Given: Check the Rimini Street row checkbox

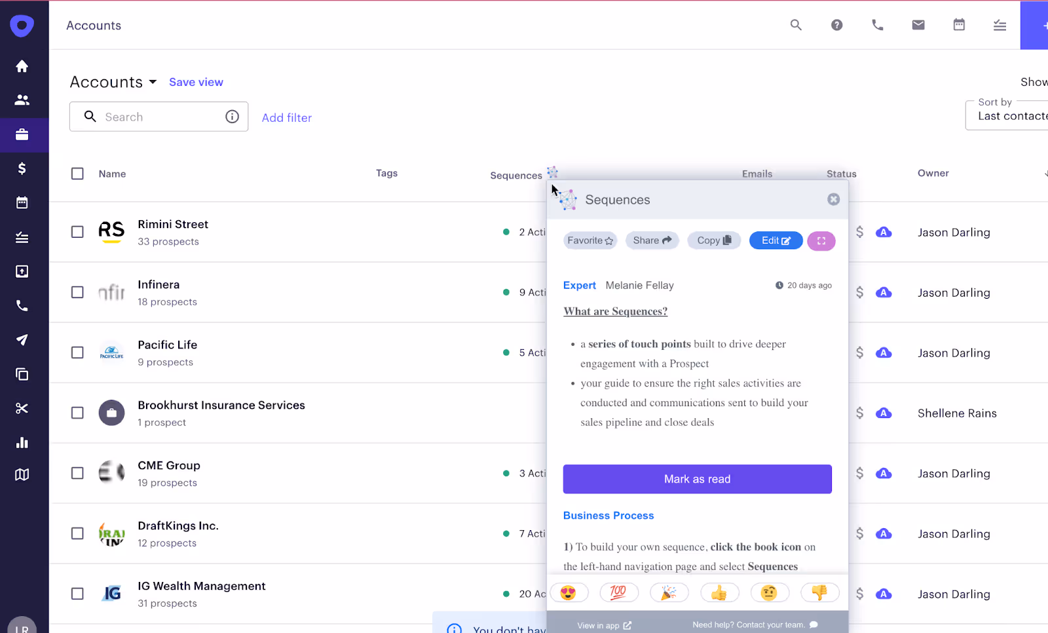Looking at the screenshot, I should (x=77, y=232).
